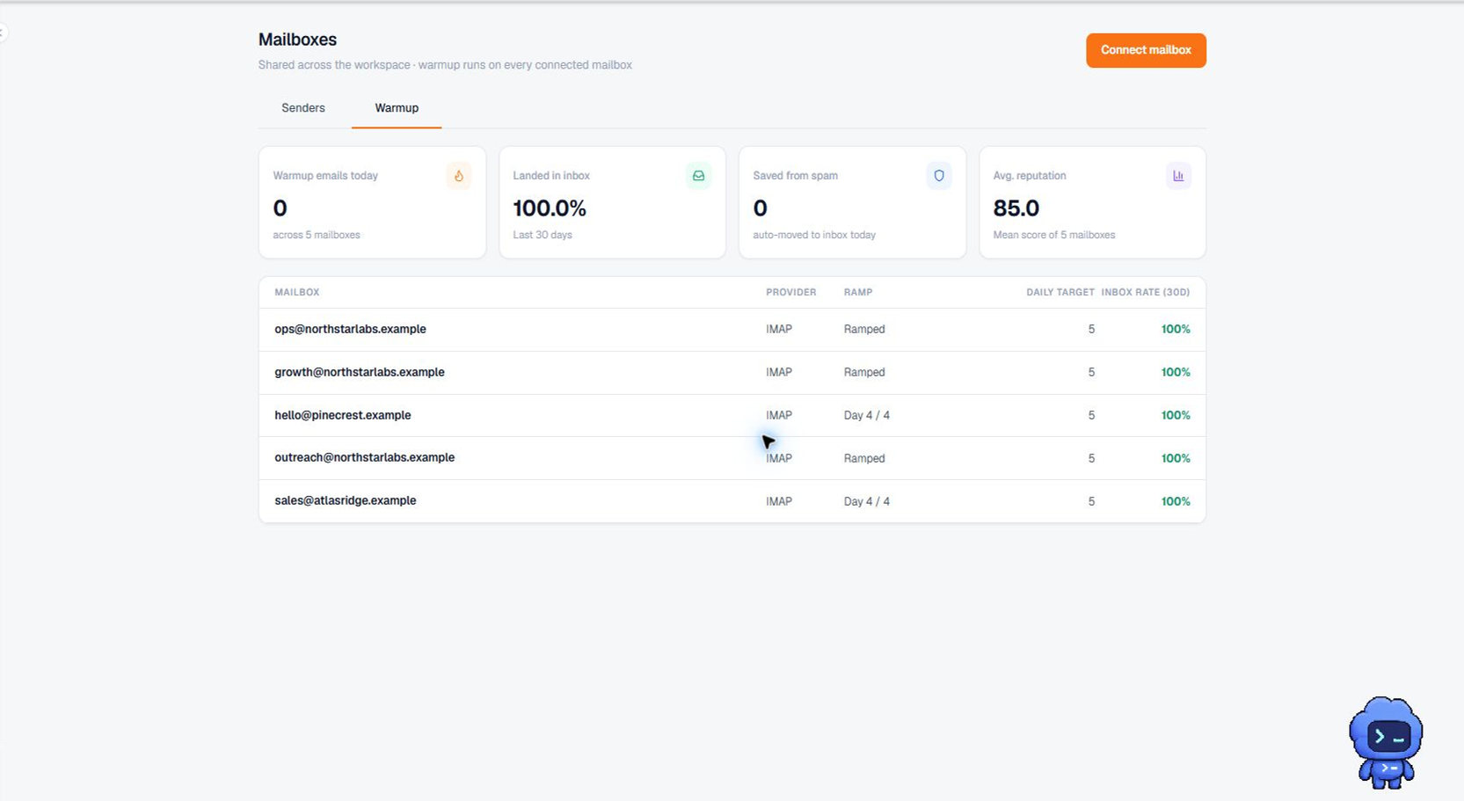Click the Saved from spam label
Image resolution: width=1464 pixels, height=801 pixels.
tap(795, 176)
